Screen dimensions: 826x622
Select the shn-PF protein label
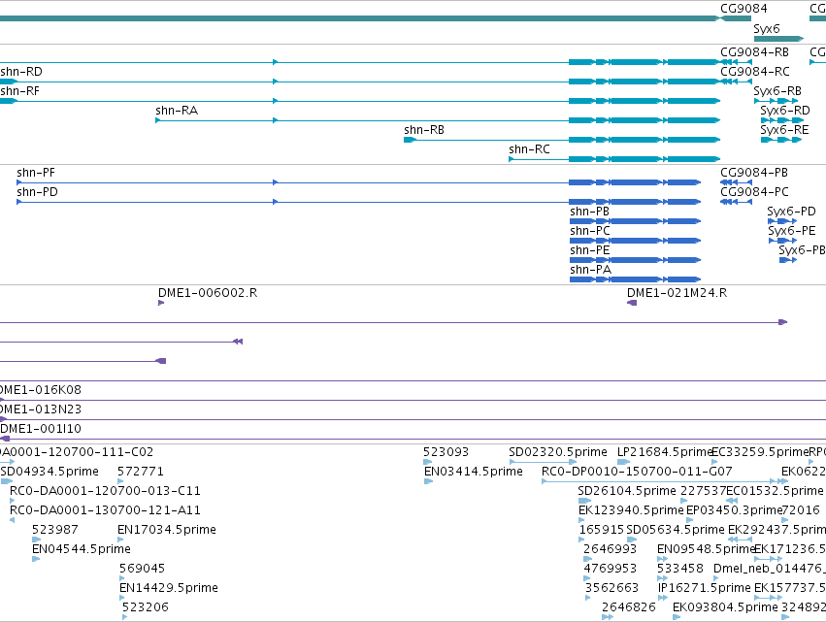[36, 173]
